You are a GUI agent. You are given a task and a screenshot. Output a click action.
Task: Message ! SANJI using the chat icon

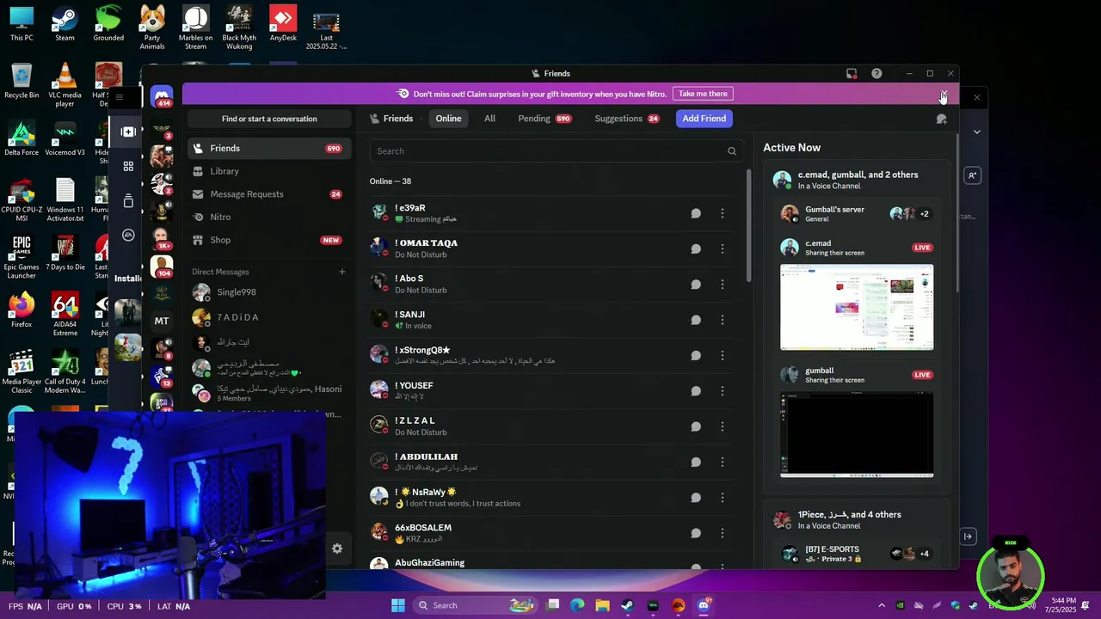pos(696,320)
